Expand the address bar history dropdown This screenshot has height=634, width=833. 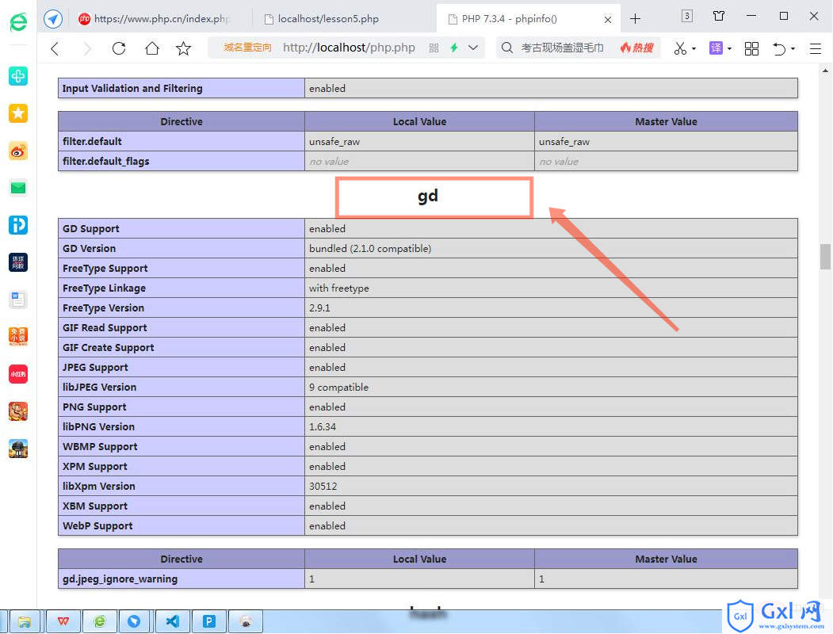tap(473, 48)
